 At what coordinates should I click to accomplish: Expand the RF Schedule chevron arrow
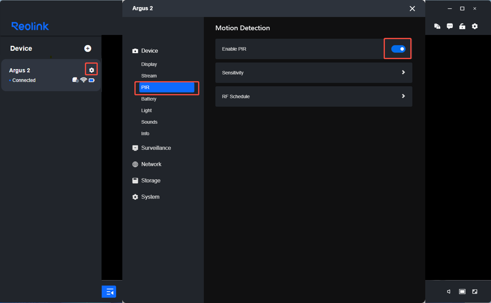point(403,96)
